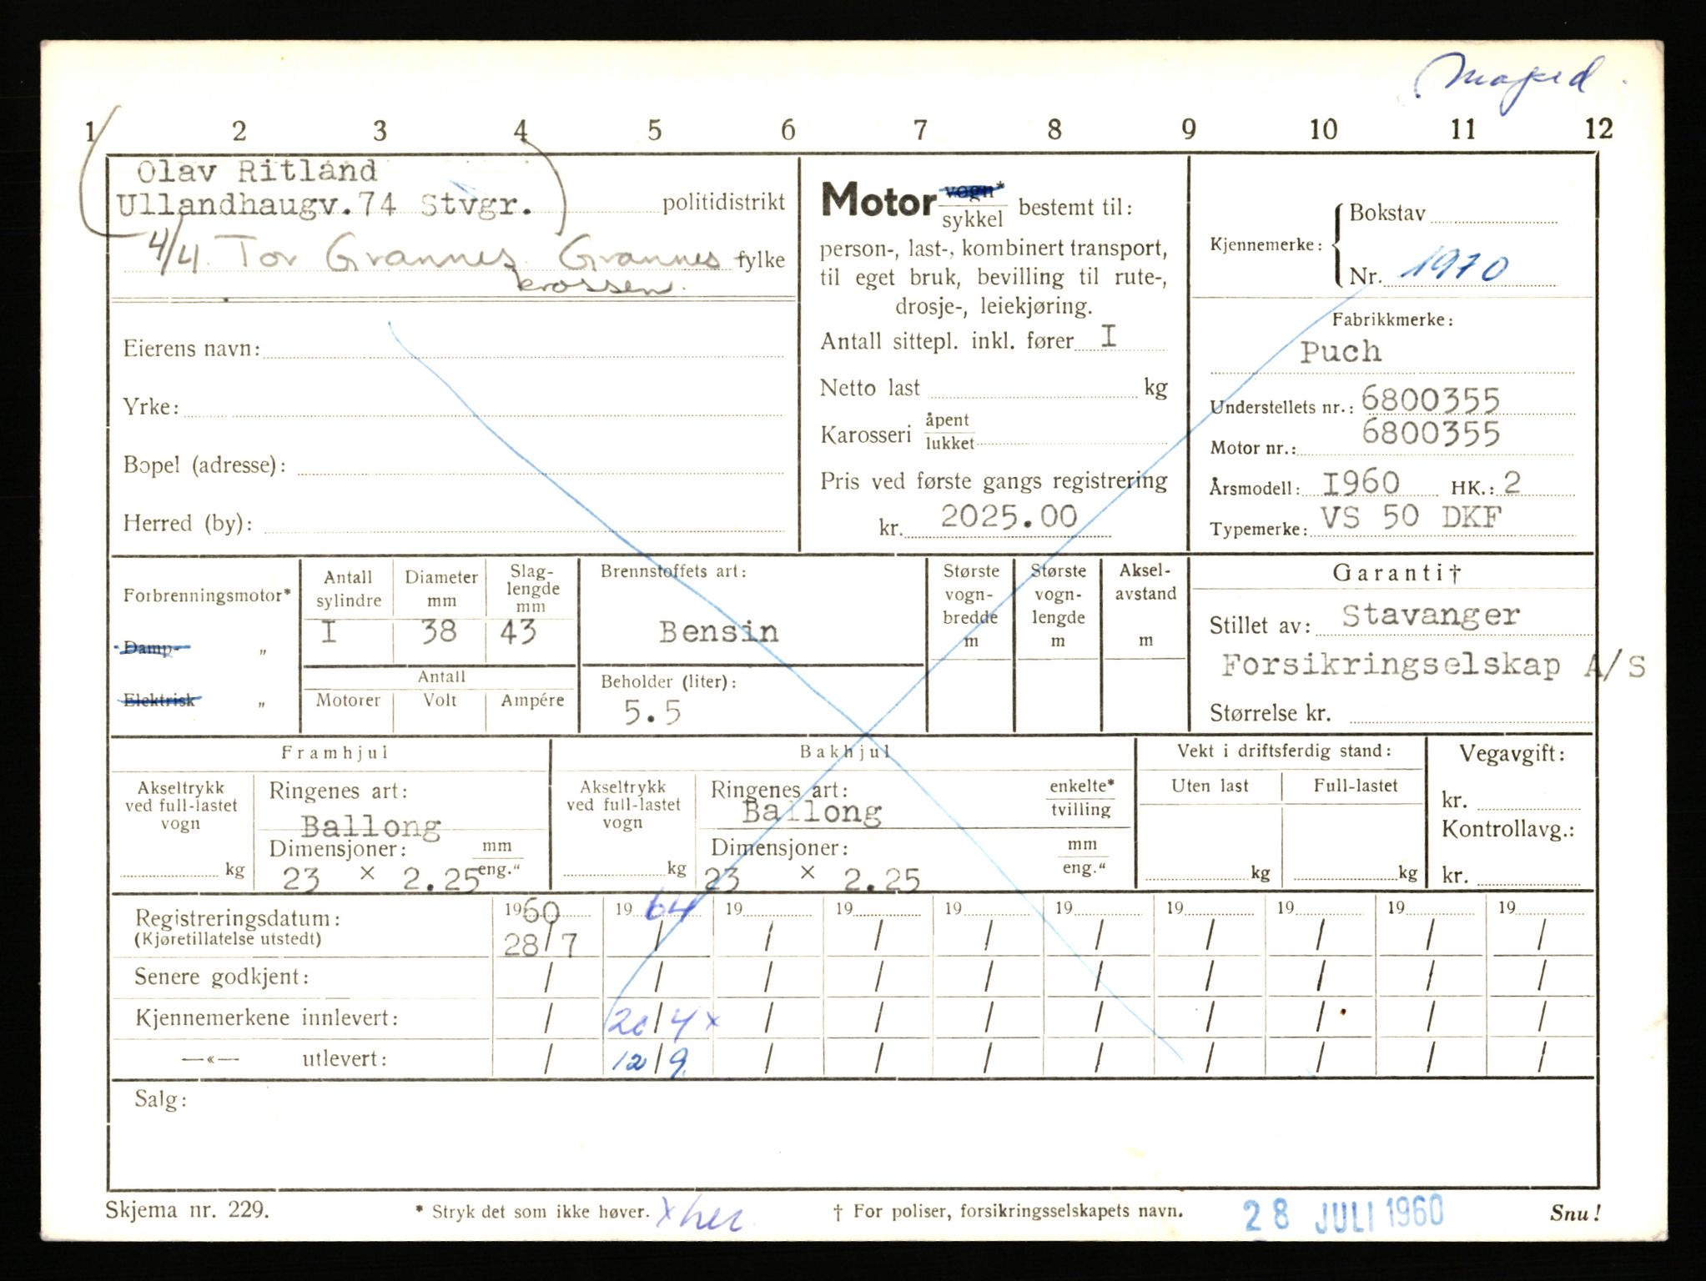Viewport: 1706px width, 1281px height.
Task: Select the seat count "I" after fører
Action: coord(1109,336)
